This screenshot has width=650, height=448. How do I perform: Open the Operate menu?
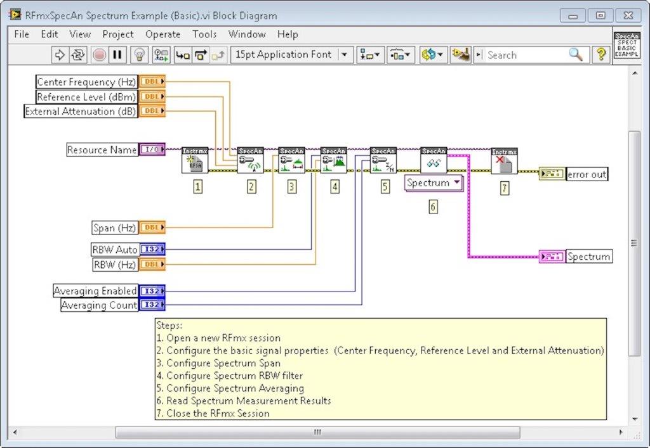pos(162,34)
